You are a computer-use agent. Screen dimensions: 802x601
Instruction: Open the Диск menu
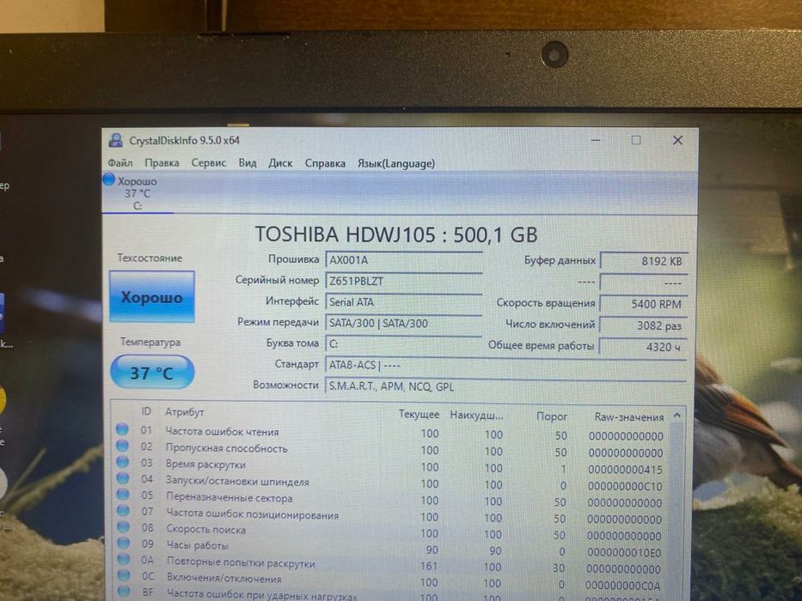click(280, 163)
